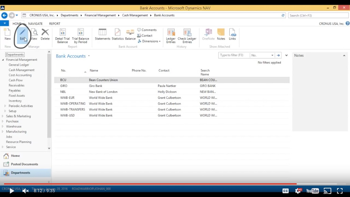The width and height of the screenshot is (350, 197).
Task: Open the Detail Trial Balance report
Action: pyautogui.click(x=62, y=36)
